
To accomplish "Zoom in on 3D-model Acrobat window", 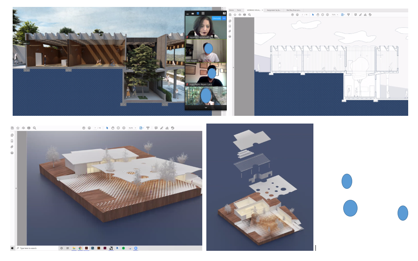I will click(x=124, y=128).
